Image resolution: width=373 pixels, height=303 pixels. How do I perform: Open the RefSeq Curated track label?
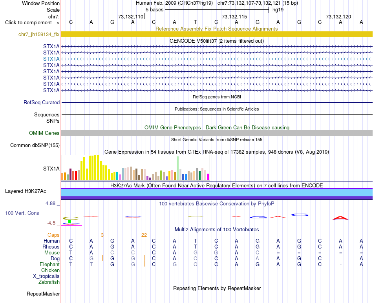click(41, 102)
